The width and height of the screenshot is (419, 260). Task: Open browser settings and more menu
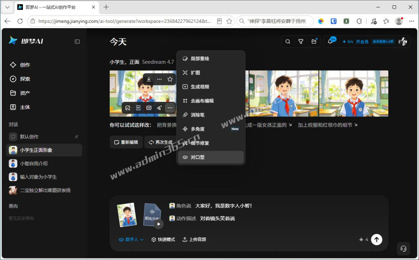tap(412, 21)
